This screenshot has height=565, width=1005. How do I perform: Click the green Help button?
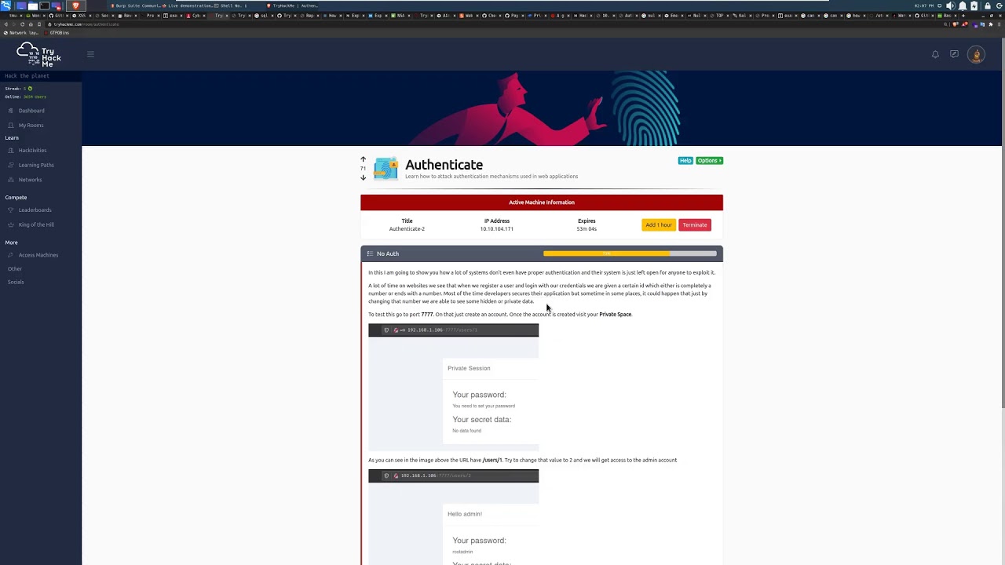click(x=685, y=161)
